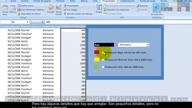Open the Revisar tab
Viewport: 192px width, 108px height.
point(84,1)
